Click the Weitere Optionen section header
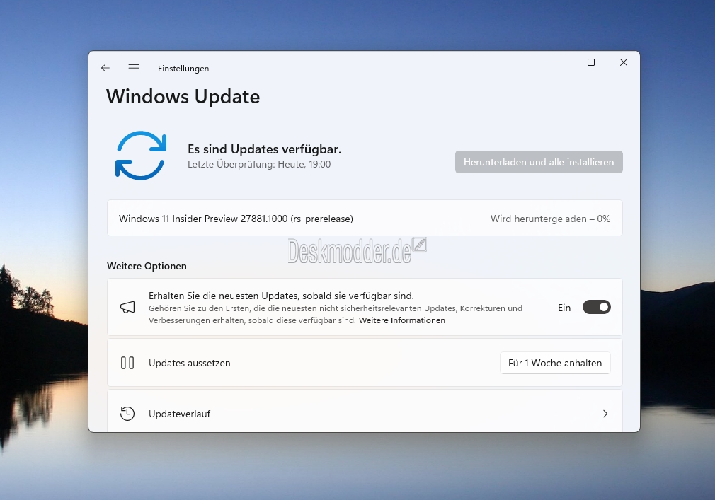The width and height of the screenshot is (715, 500). [x=147, y=266]
